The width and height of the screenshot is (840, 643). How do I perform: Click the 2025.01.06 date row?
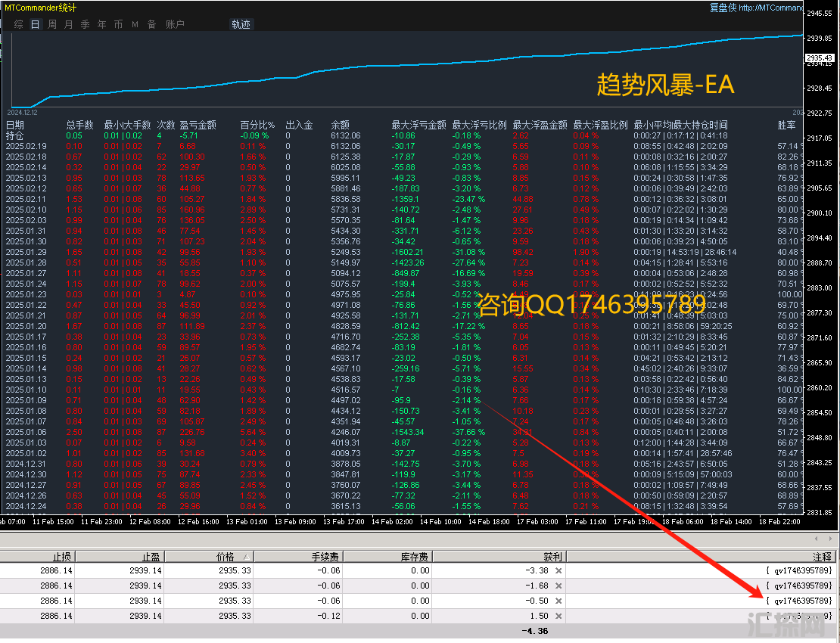coord(26,432)
